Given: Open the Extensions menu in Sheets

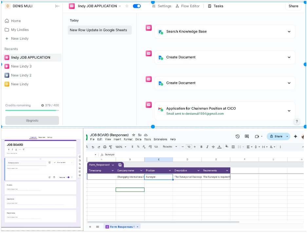Looking at the screenshot, I should 160,139.
